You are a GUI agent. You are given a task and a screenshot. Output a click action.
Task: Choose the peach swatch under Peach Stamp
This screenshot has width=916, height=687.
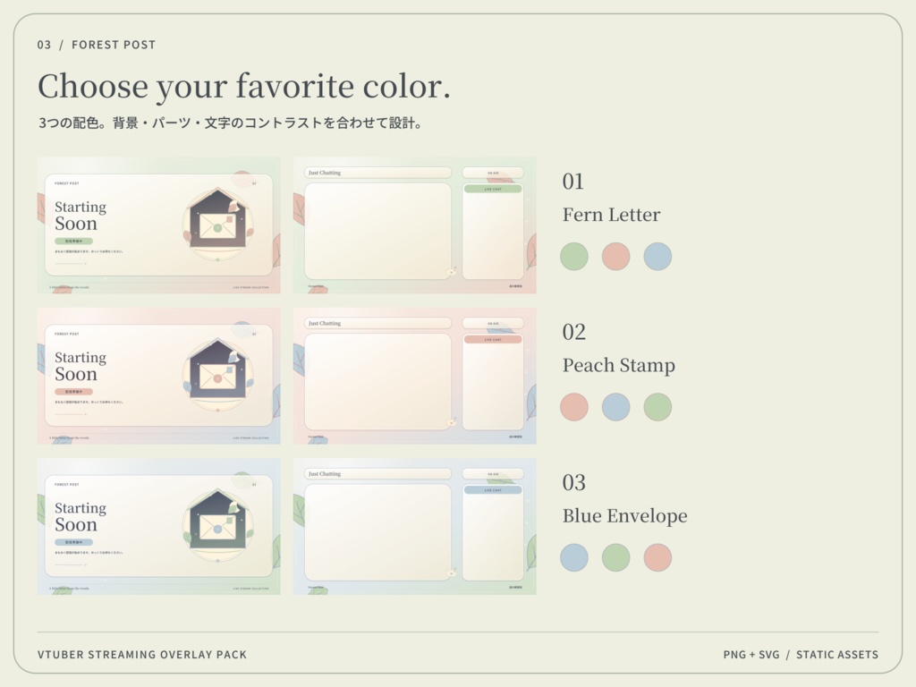point(574,407)
